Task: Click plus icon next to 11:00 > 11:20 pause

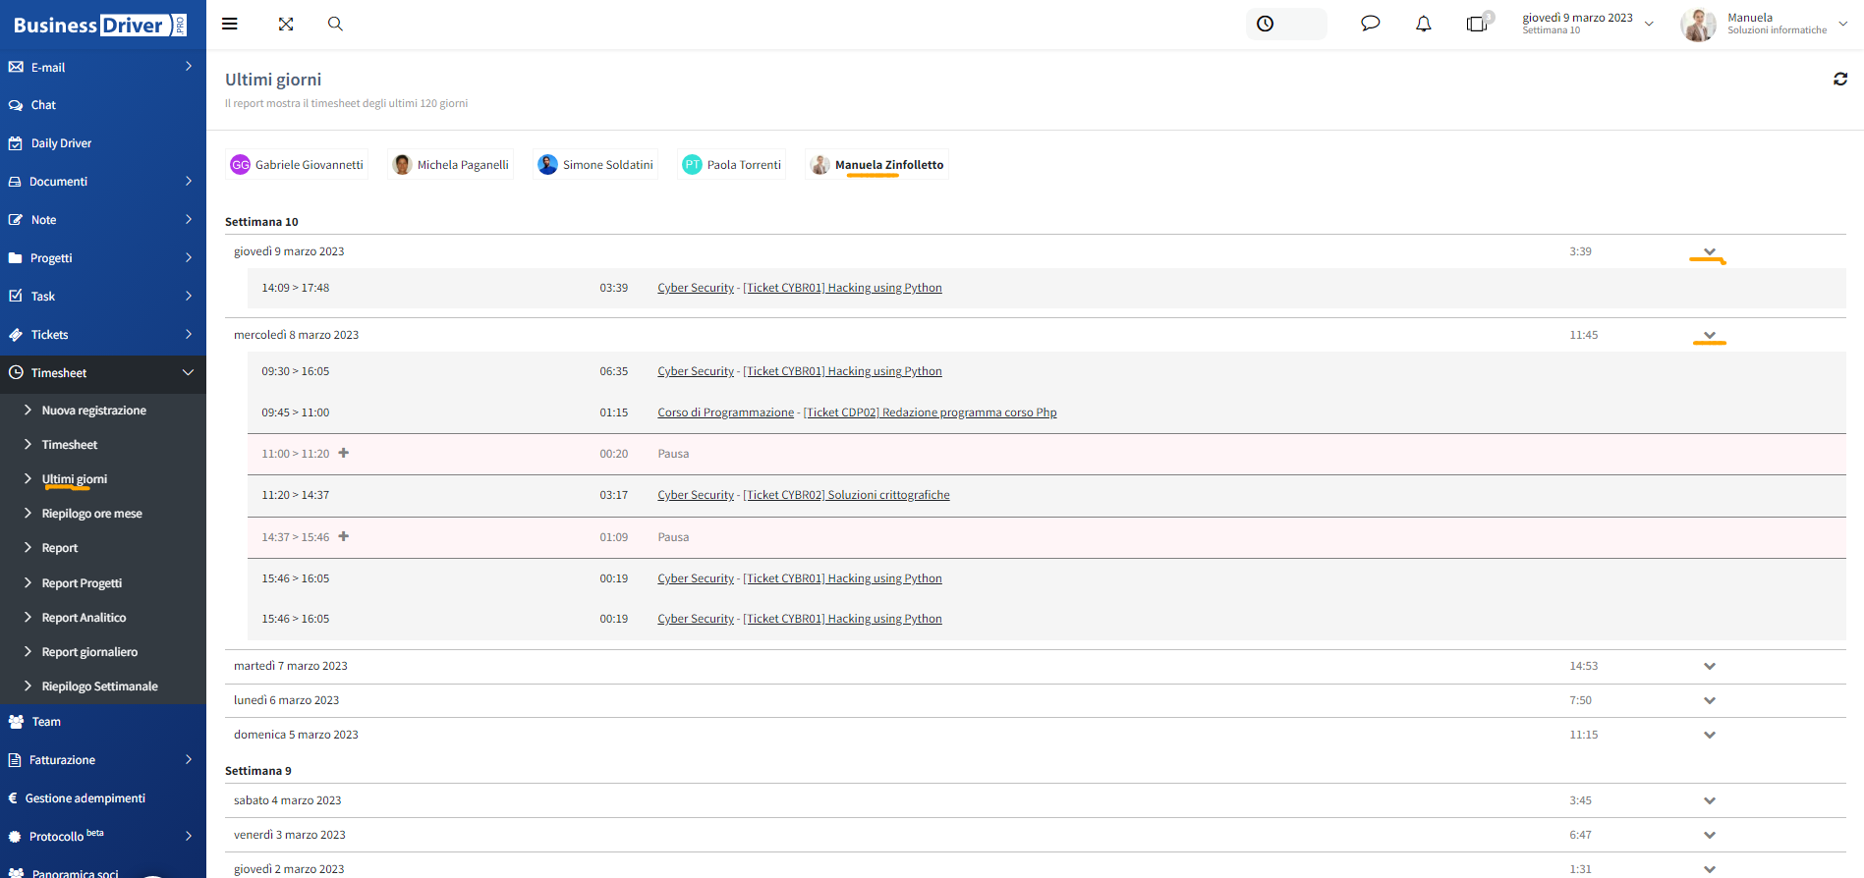Action: coord(344,453)
